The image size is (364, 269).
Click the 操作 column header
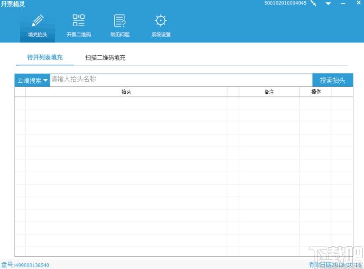[316, 92]
